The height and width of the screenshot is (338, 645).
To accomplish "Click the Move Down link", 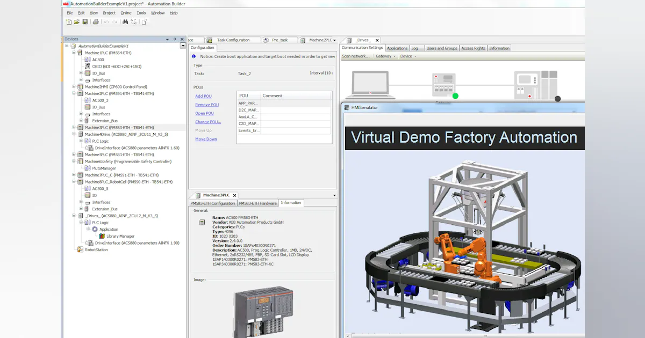I will 206,139.
